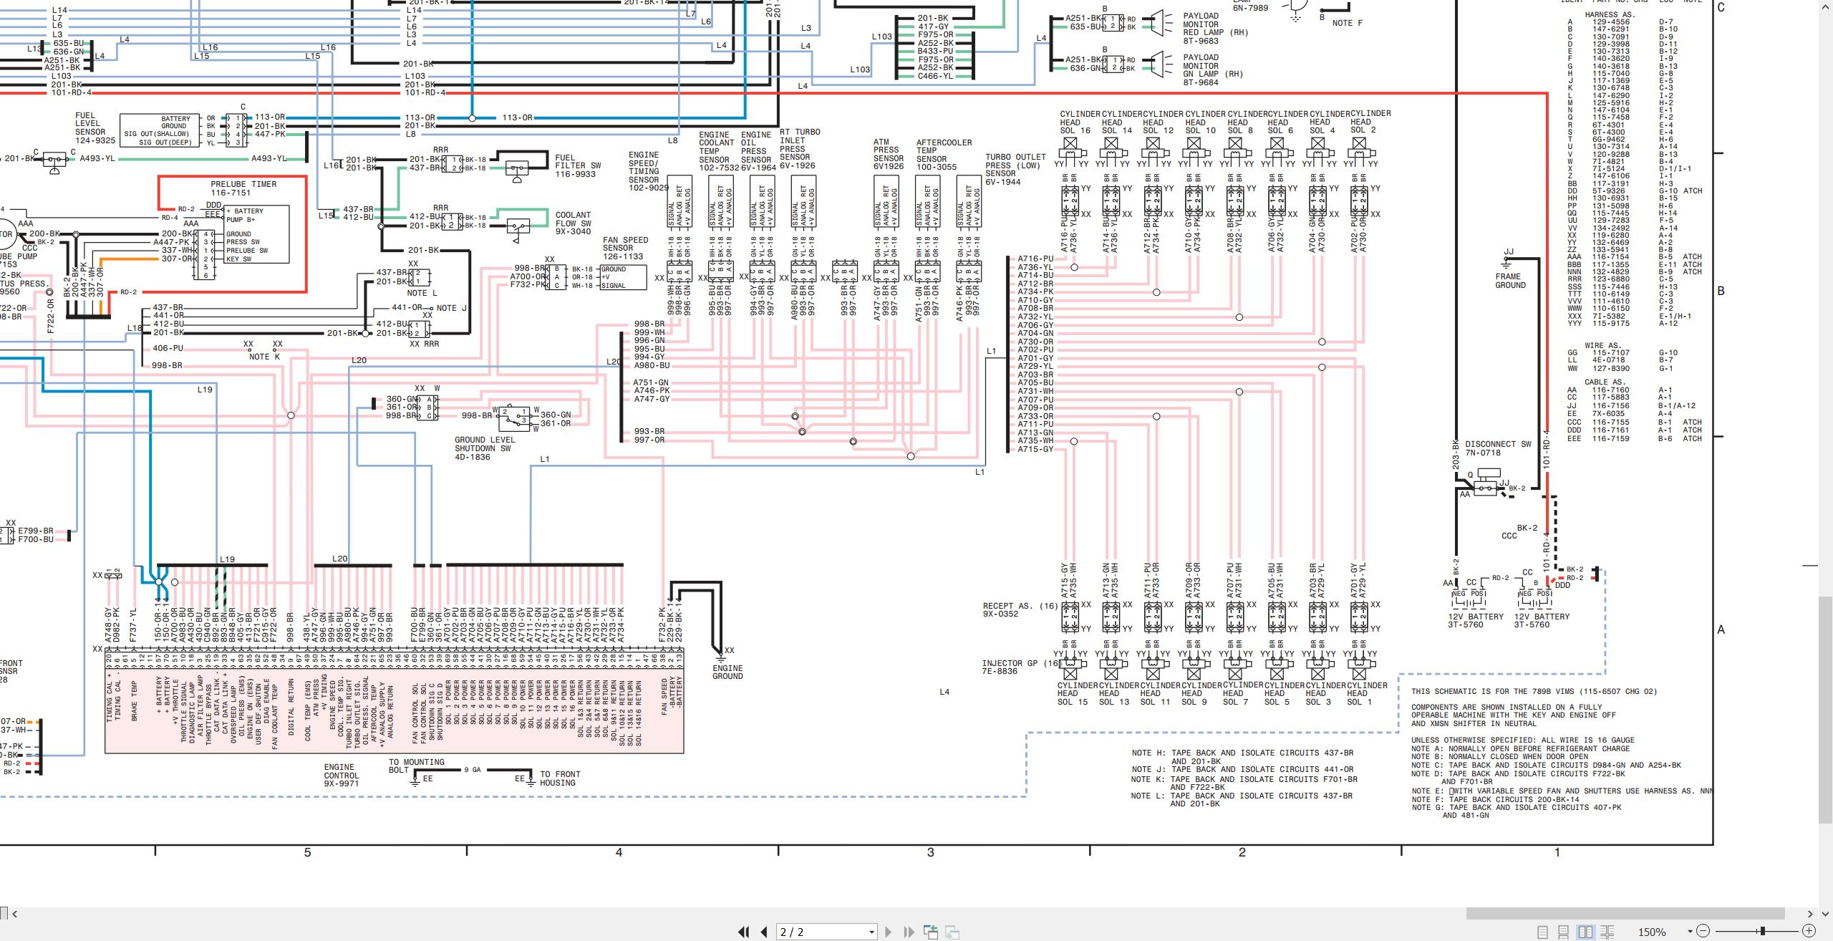Click the CYLINDER HEAD SOL 16 label
The image size is (1833, 941).
1080,122
